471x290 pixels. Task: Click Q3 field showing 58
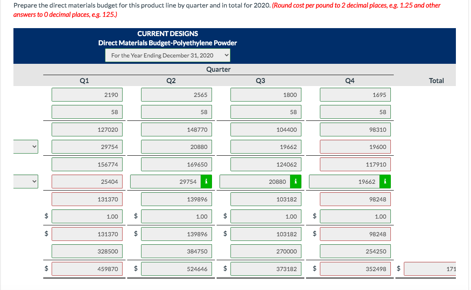tap(266, 112)
